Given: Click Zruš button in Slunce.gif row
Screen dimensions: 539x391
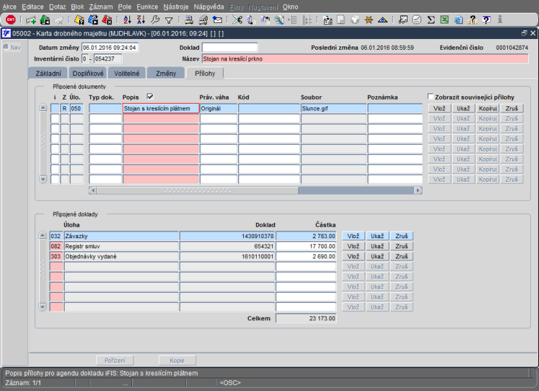Looking at the screenshot, I should (512, 108).
